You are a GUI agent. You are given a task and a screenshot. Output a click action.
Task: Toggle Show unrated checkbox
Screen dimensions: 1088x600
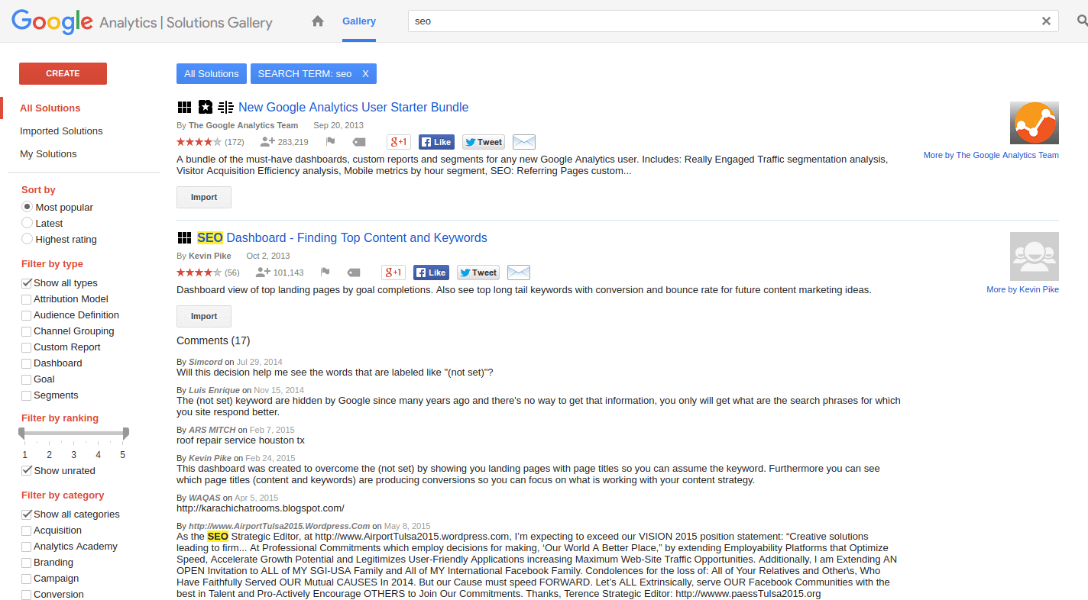[x=27, y=471]
